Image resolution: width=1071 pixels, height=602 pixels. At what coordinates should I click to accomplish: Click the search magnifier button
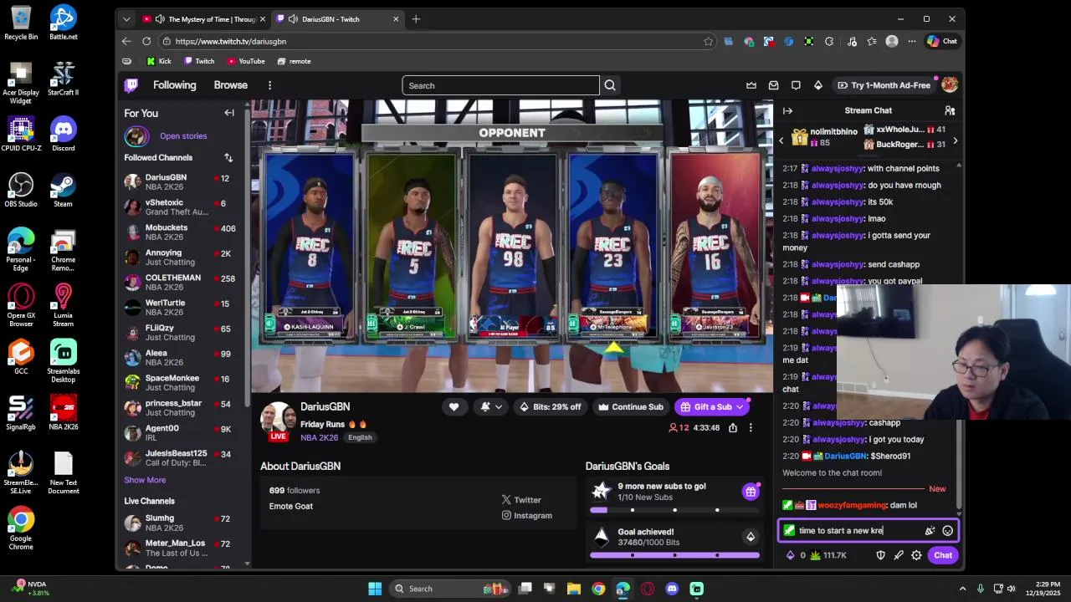tap(610, 85)
